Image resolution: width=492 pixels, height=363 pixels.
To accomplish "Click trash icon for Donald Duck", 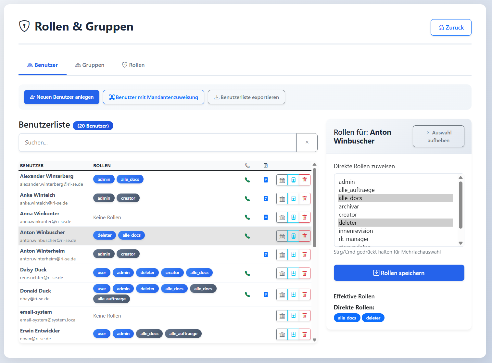I will coord(304,294).
